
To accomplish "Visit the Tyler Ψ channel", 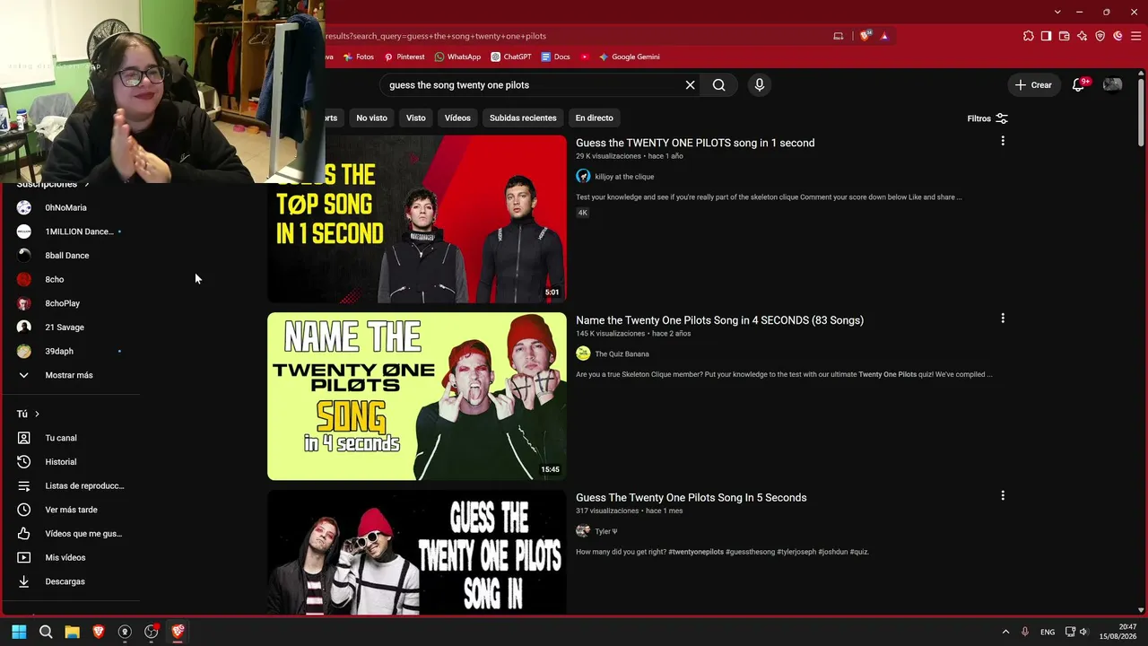I will pos(606,531).
